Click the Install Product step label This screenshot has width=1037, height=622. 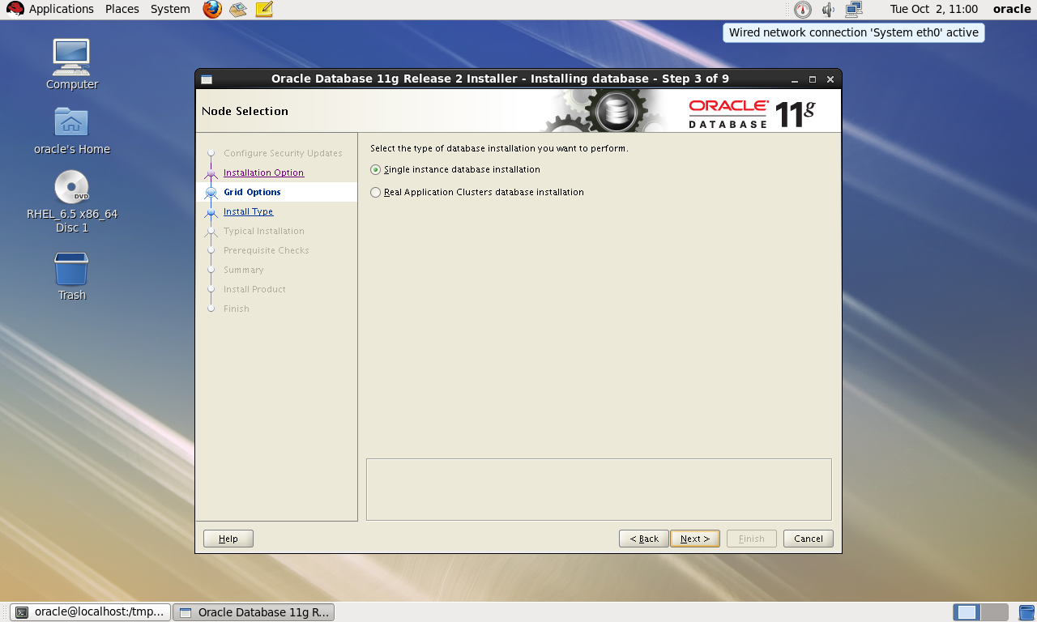[254, 289]
